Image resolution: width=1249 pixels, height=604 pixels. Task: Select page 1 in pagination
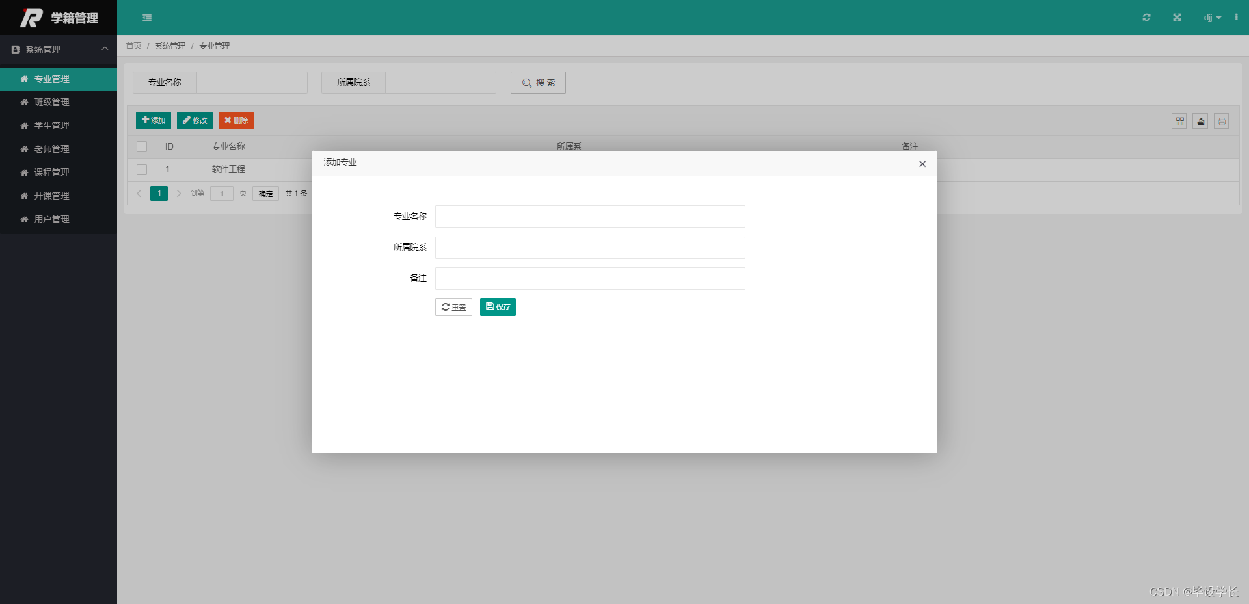(159, 194)
